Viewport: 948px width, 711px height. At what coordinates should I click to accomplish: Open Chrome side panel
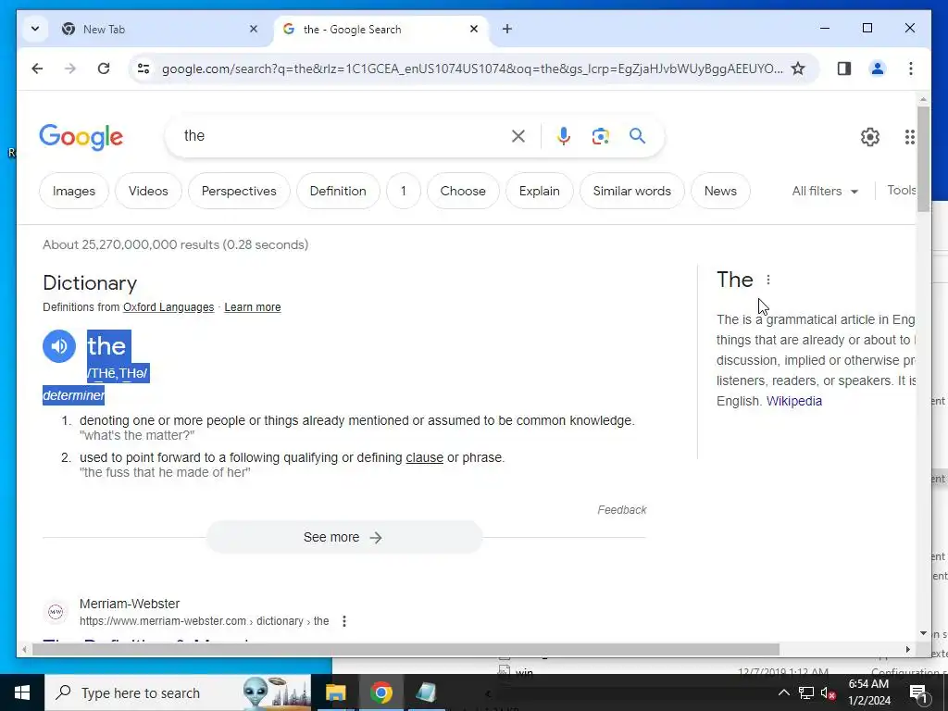[x=844, y=69]
